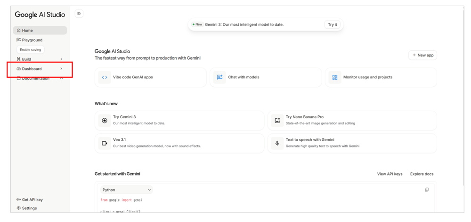The width and height of the screenshot is (471, 222).
Task: Click the Veo 3.1 video camera icon
Action: tap(105, 143)
